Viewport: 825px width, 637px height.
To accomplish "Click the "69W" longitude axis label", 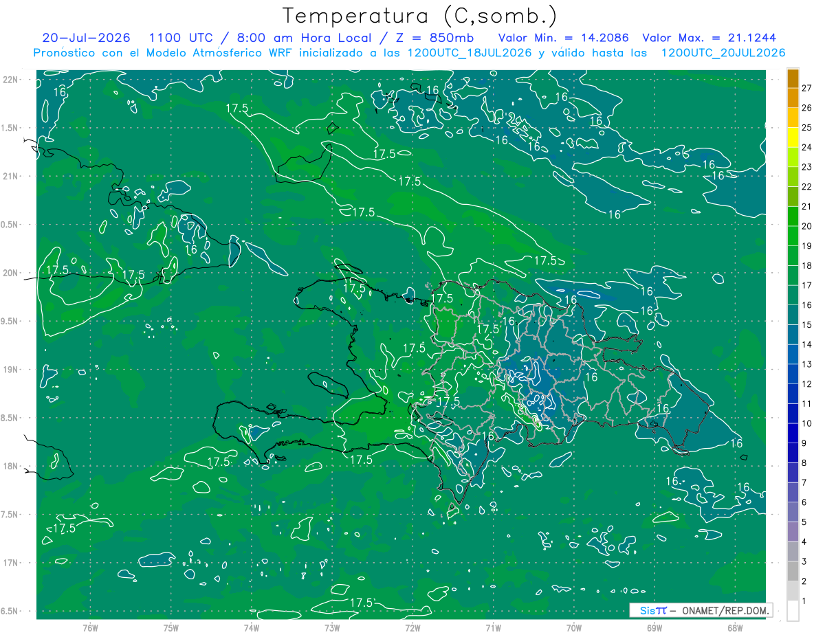I will (x=654, y=627).
